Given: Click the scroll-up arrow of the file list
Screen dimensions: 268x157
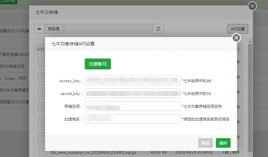Looking at the screenshot, I should point(250,42).
